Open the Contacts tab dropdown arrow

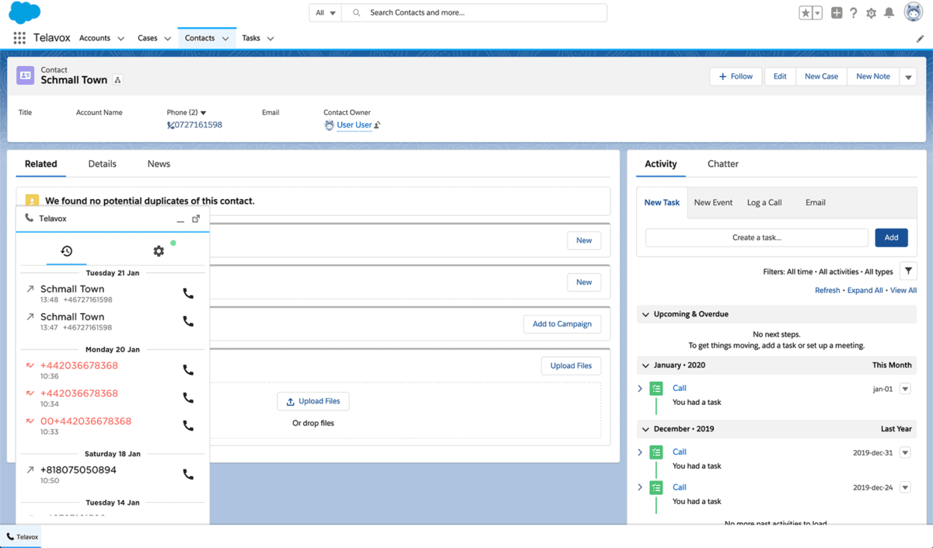225,38
